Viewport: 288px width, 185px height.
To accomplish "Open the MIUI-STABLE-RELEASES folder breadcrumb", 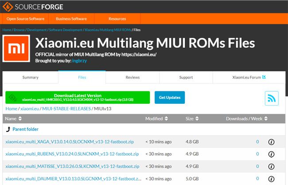I will tap(66, 109).
